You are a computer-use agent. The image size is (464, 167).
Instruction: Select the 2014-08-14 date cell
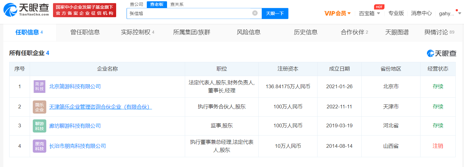tap(339, 146)
